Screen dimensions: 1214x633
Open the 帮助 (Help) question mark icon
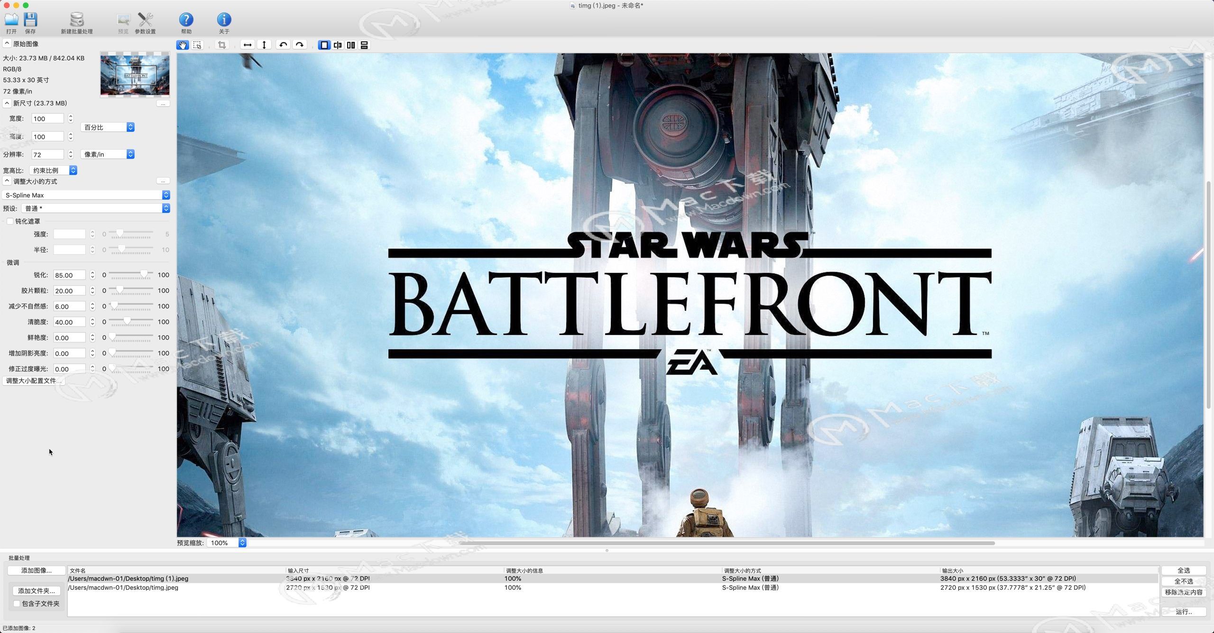tap(186, 19)
